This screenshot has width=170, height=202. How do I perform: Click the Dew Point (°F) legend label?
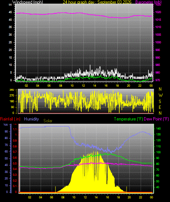click(156, 119)
